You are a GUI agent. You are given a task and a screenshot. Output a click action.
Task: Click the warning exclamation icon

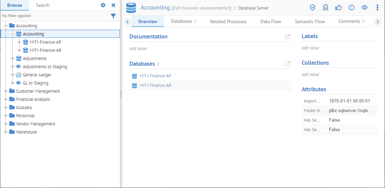click(351, 8)
